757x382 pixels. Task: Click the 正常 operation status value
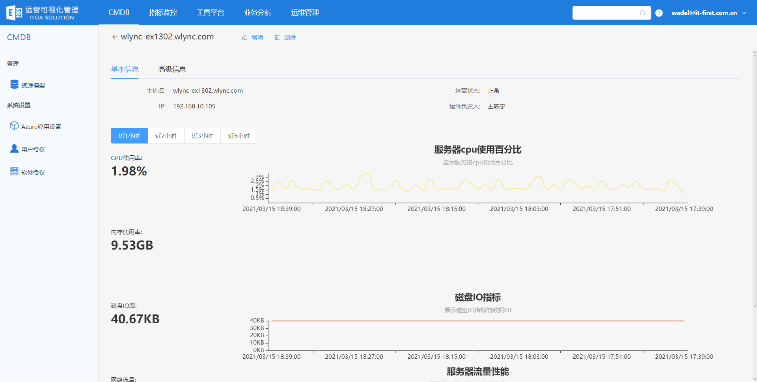[494, 91]
